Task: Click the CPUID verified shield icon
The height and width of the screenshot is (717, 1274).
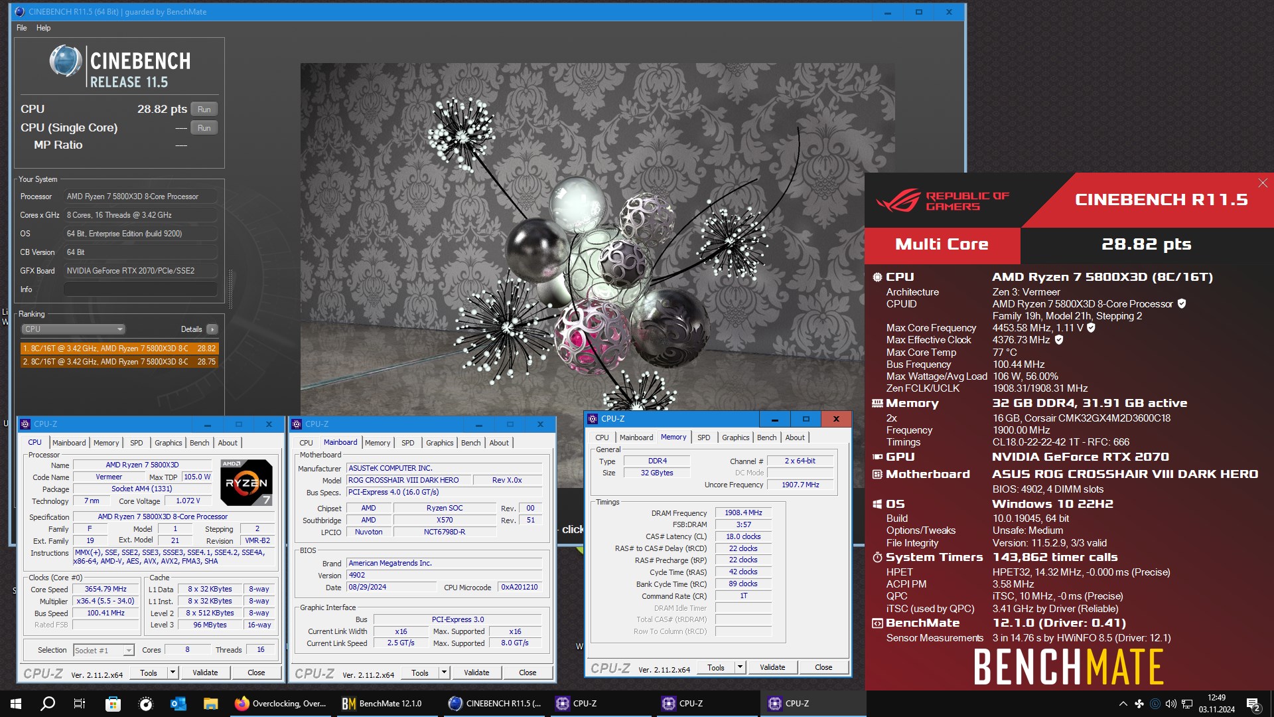Action: point(1181,303)
